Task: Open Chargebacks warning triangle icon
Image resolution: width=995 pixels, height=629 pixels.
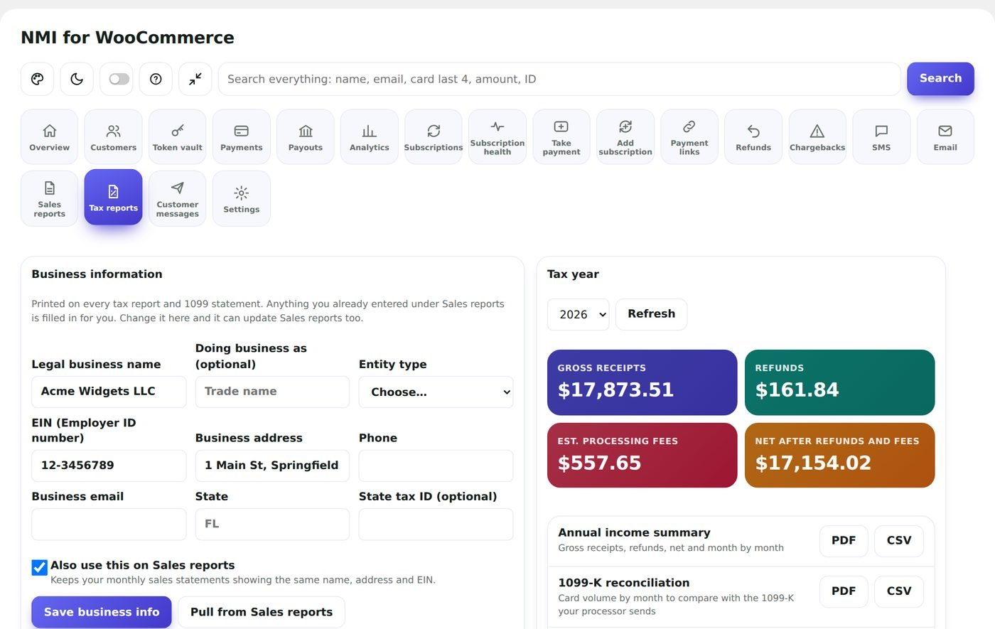Action: (817, 137)
